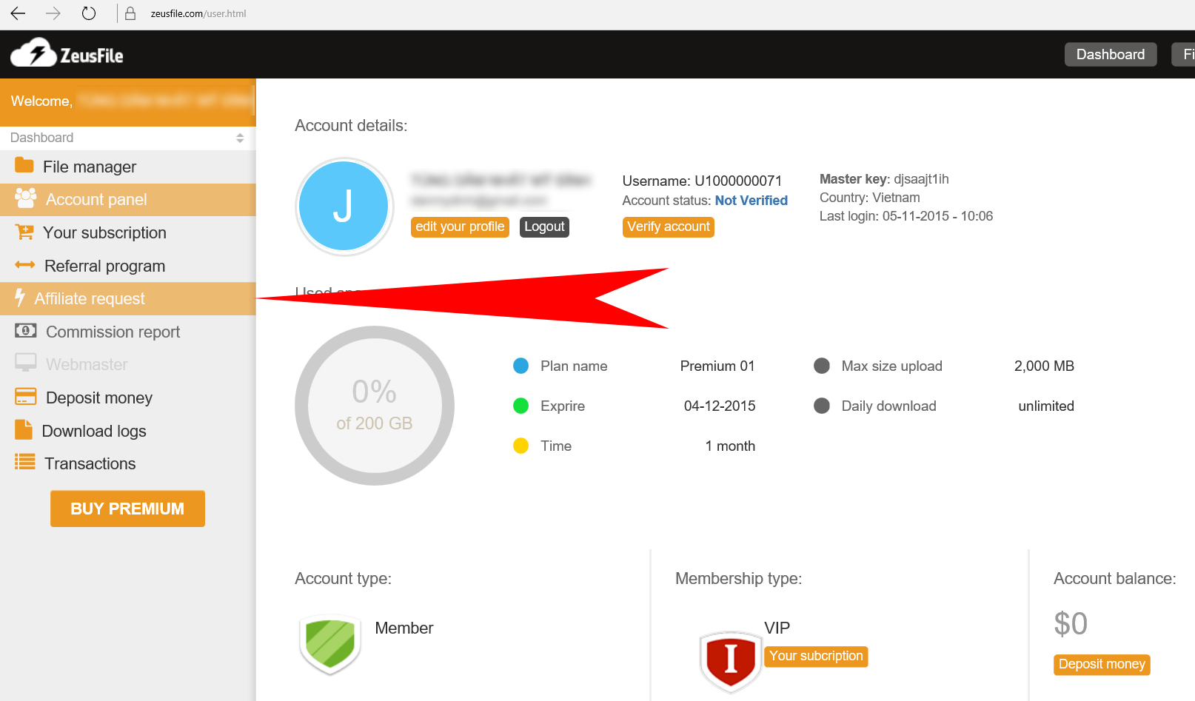Click the Affiliate request lightning icon

(x=20, y=298)
